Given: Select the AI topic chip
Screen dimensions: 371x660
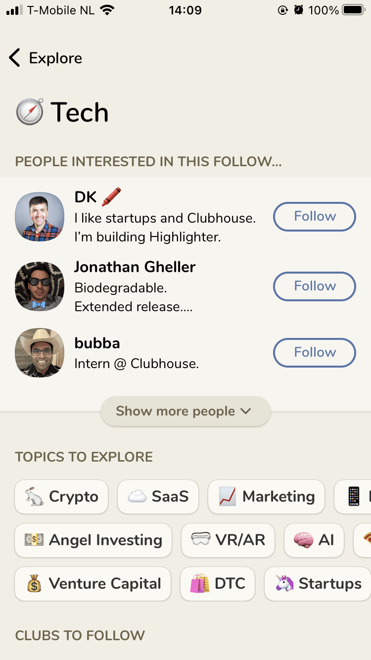Looking at the screenshot, I should [x=314, y=540].
